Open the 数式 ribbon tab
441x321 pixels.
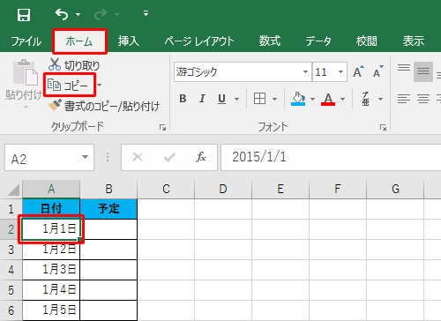point(270,41)
